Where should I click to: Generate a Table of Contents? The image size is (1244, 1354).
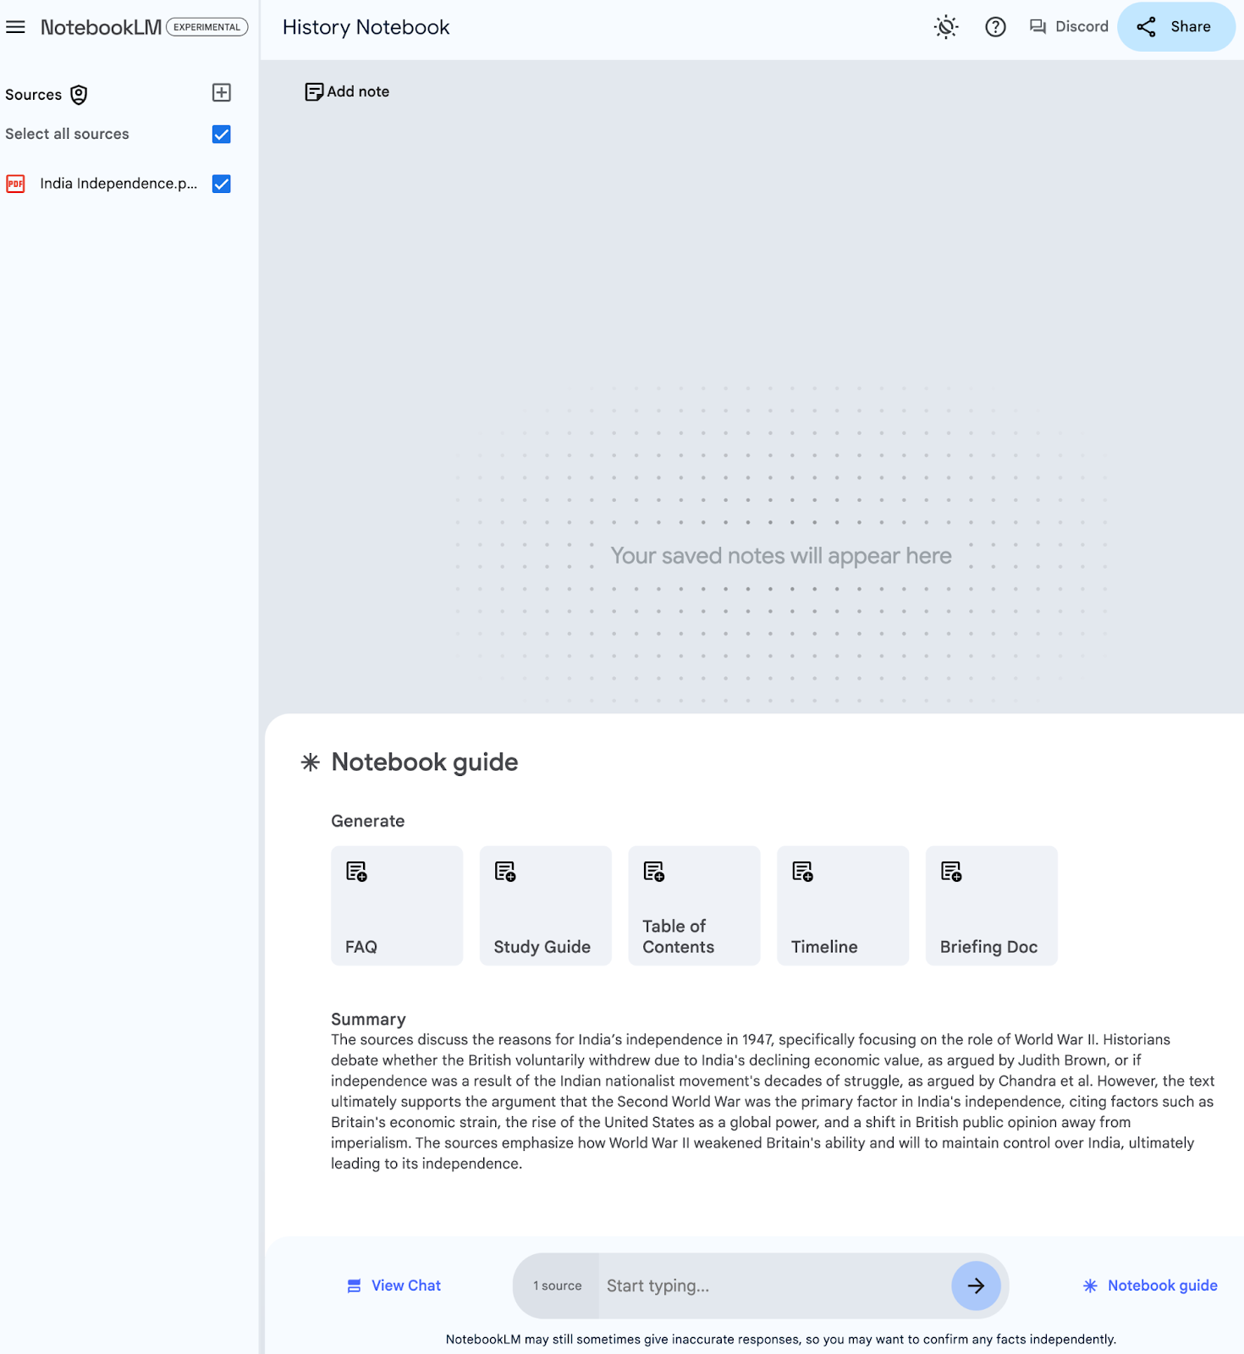[694, 905]
